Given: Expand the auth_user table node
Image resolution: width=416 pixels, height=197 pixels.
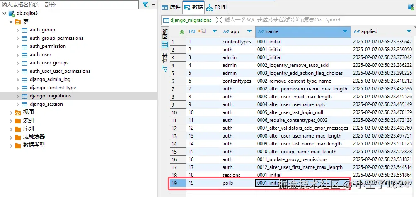Looking at the screenshot, I should tap(17, 55).
